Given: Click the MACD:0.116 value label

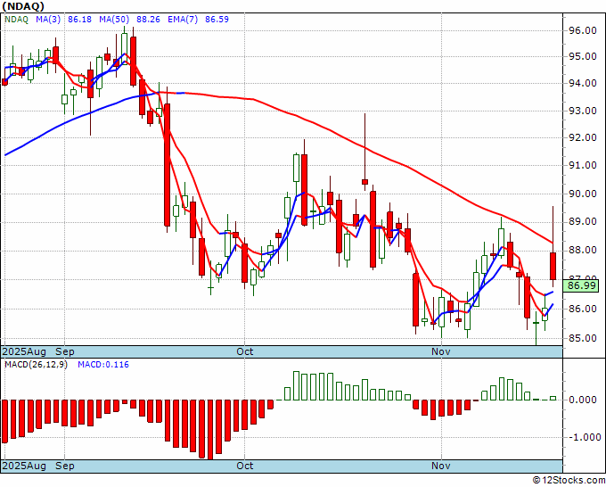Looking at the screenshot, I should click(x=103, y=365).
